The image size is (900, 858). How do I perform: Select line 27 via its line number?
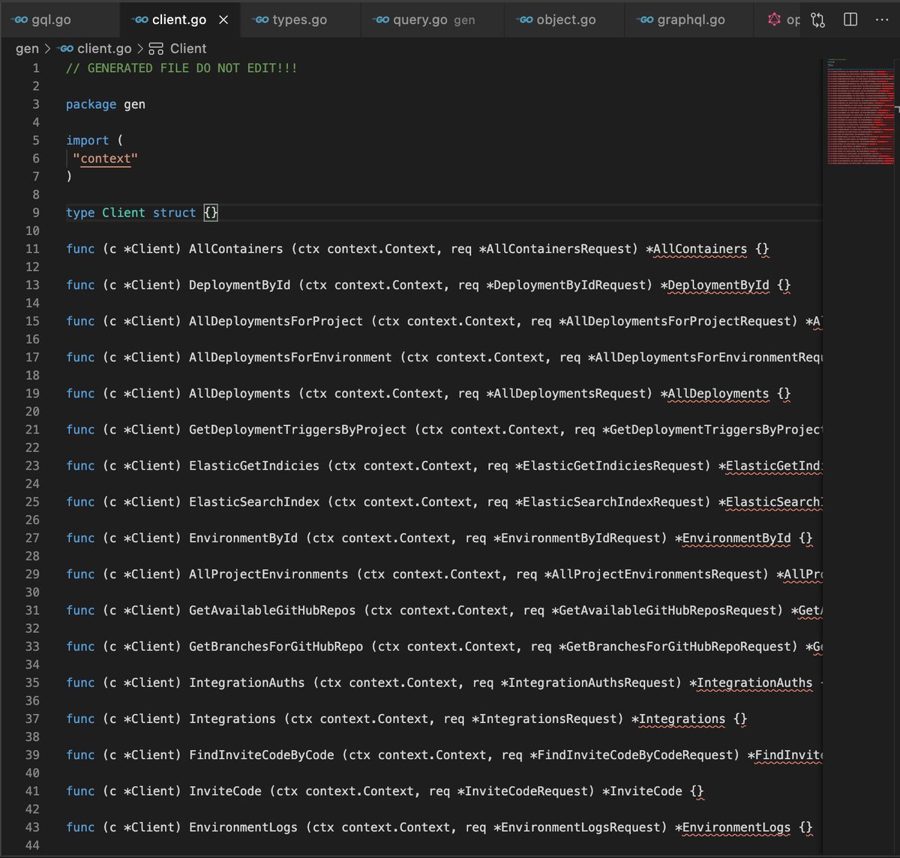(32, 538)
